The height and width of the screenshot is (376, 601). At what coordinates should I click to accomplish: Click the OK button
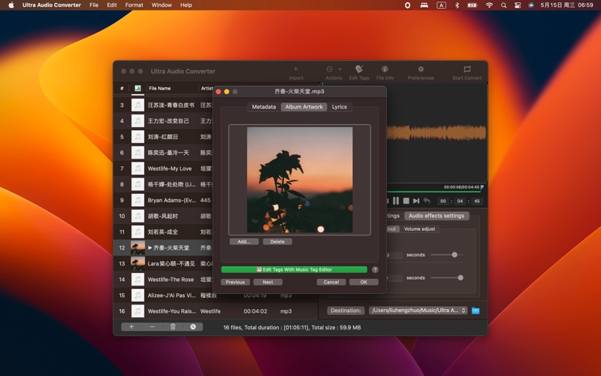364,282
